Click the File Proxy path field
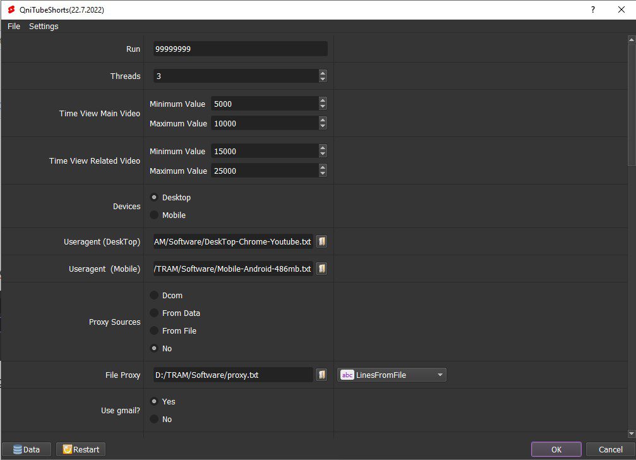636x460 pixels. pyautogui.click(x=233, y=375)
